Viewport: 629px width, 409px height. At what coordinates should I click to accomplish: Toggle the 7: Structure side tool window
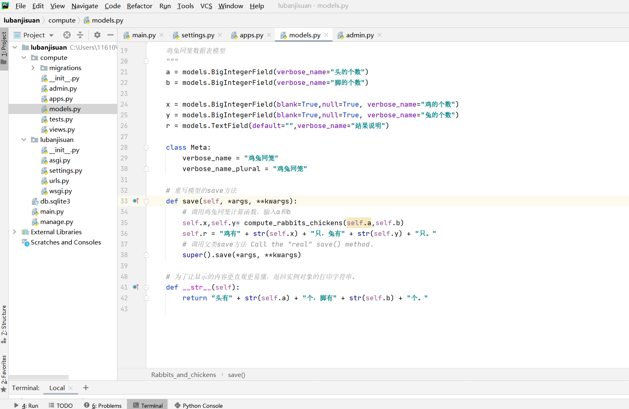(4, 324)
